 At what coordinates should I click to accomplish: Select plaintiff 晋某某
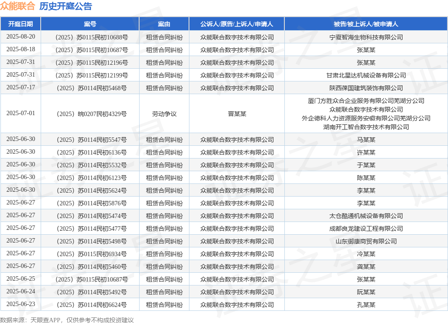(x=237, y=114)
